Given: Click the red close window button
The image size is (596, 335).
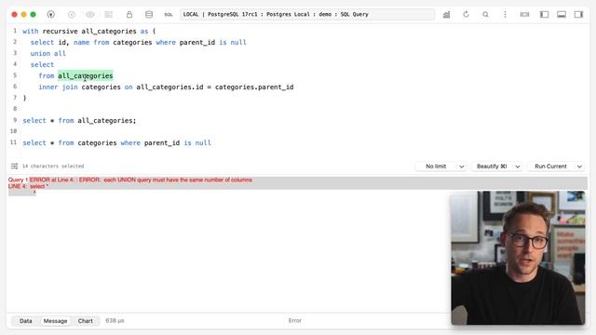Looking at the screenshot, I should [x=15, y=15].
